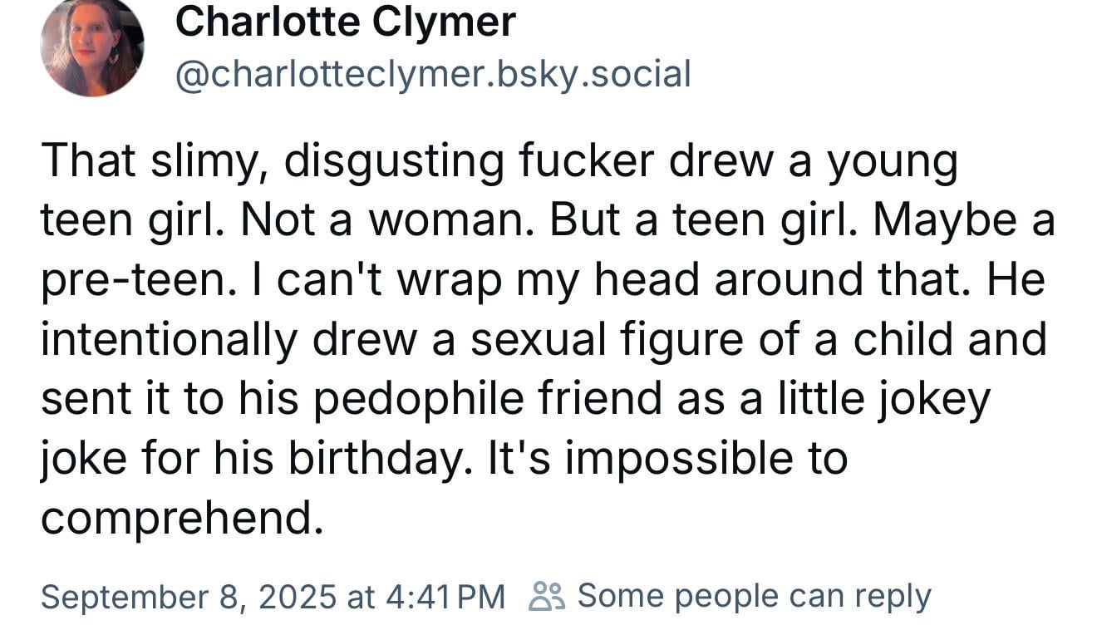Click the word intentionally in the post
The image size is (1097, 630).
(x=168, y=341)
